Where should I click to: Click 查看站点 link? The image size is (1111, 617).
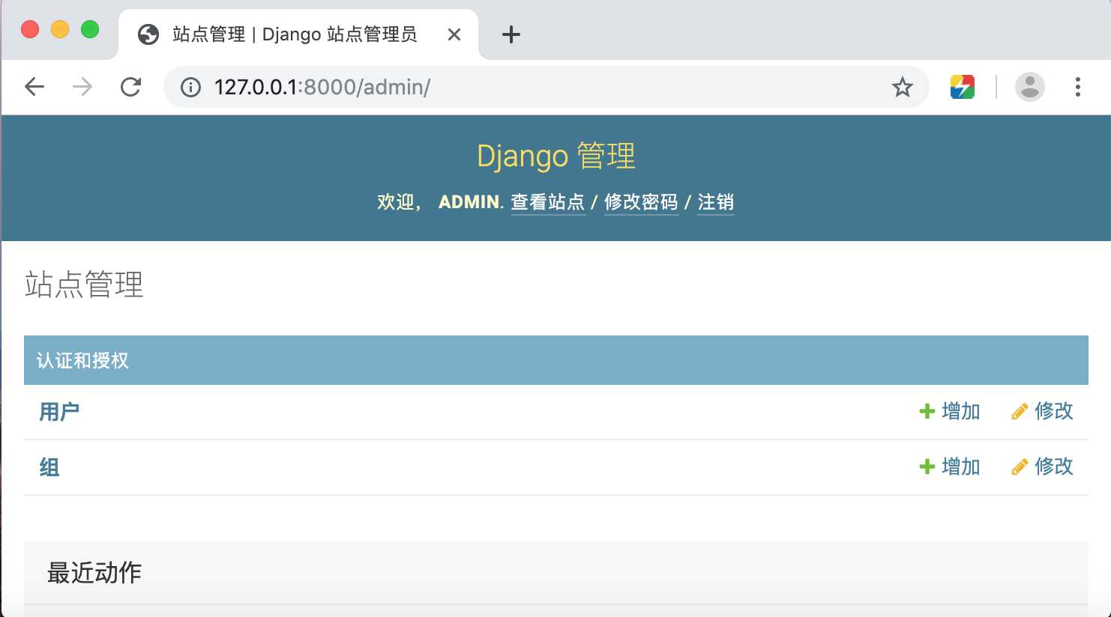coord(548,202)
